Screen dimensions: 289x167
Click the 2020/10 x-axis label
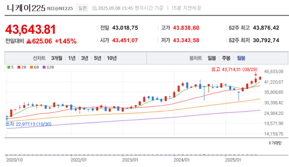point(14,160)
